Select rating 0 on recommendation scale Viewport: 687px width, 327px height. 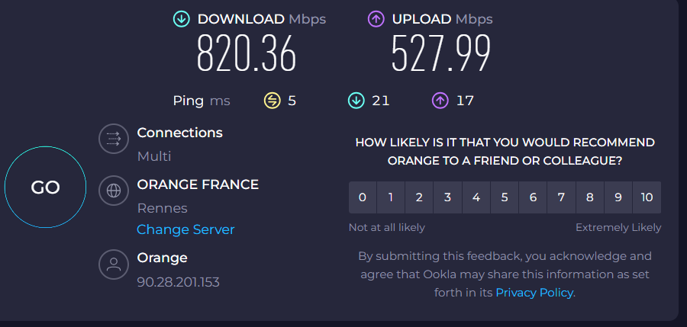pyautogui.click(x=363, y=197)
